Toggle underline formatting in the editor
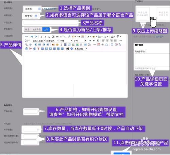This screenshot has height=155, width=170. tap(49, 37)
